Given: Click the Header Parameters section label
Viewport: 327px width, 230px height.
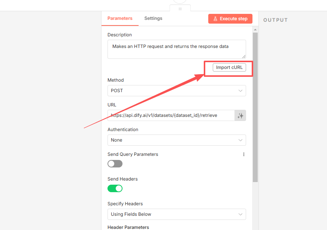Looking at the screenshot, I should pos(128,227).
